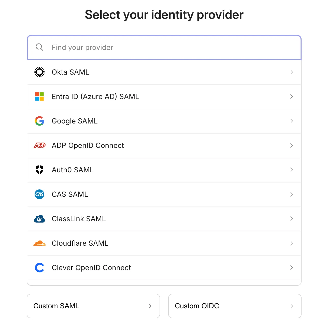This screenshot has height=332, width=326.
Task: Select the ClassLink SAML provider
Action: point(164,219)
